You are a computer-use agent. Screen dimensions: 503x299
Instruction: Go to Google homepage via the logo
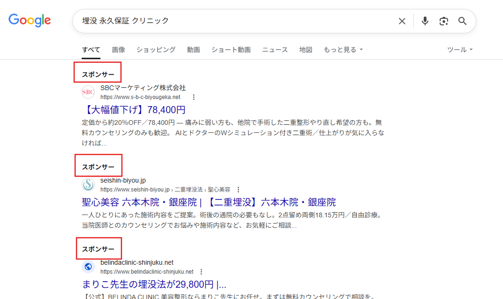29,20
